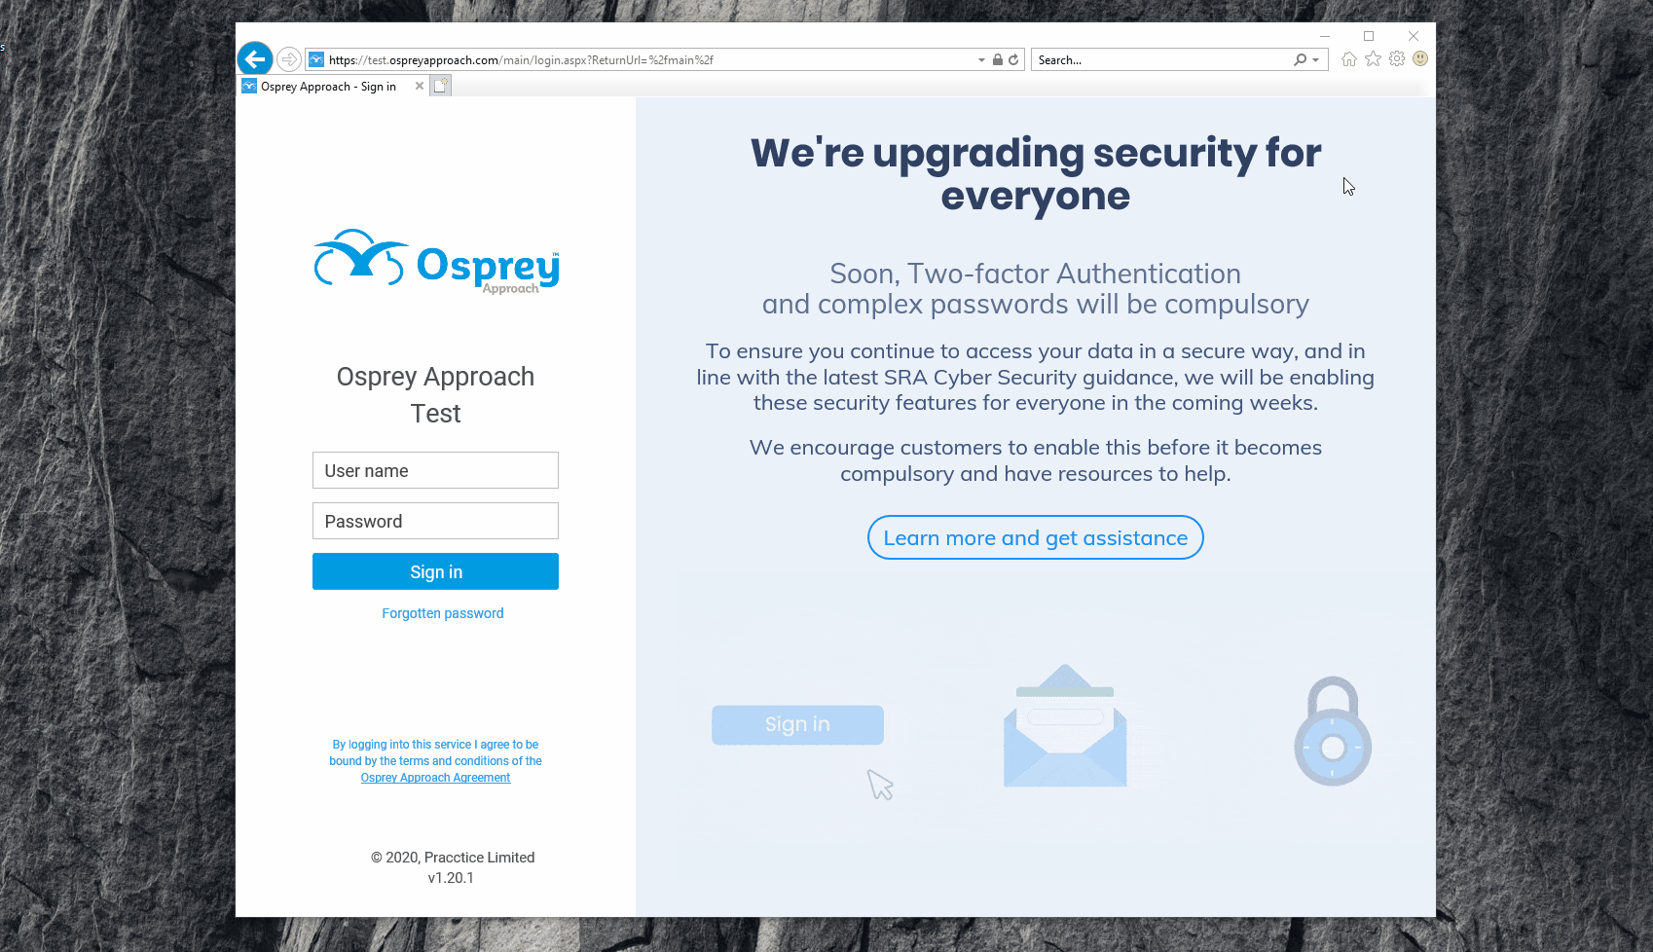1653x952 pixels.
Task: Open browser tools gear icon
Action: pyautogui.click(x=1397, y=58)
